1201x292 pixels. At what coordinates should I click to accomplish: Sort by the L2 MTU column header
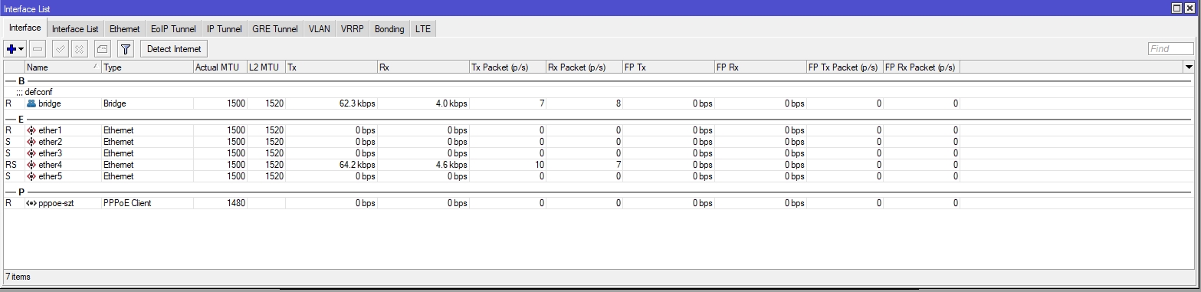(x=266, y=67)
